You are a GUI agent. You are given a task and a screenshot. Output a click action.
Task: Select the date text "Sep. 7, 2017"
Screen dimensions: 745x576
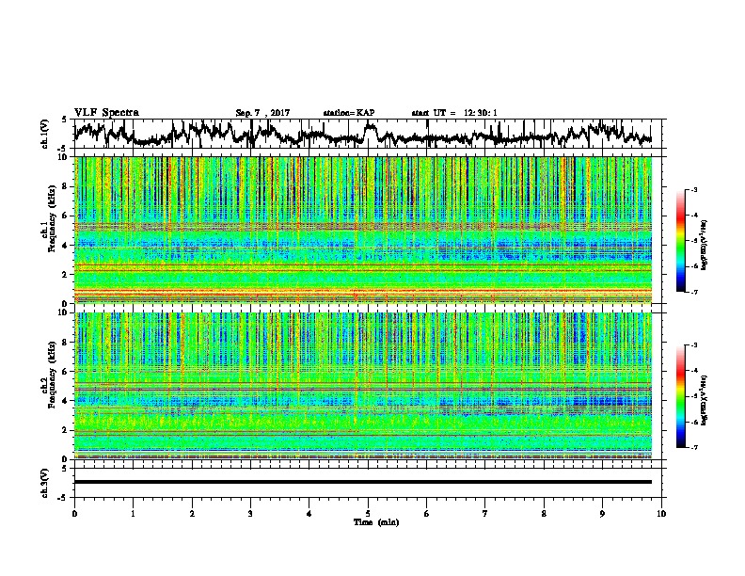click(x=262, y=113)
